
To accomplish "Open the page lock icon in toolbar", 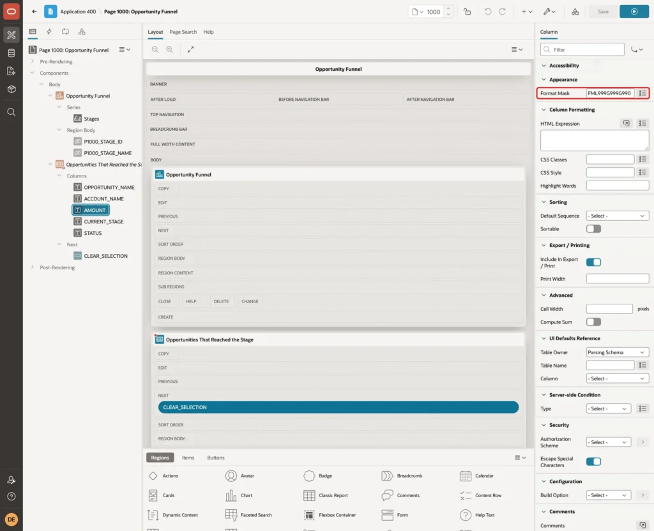I will tap(467, 11).
